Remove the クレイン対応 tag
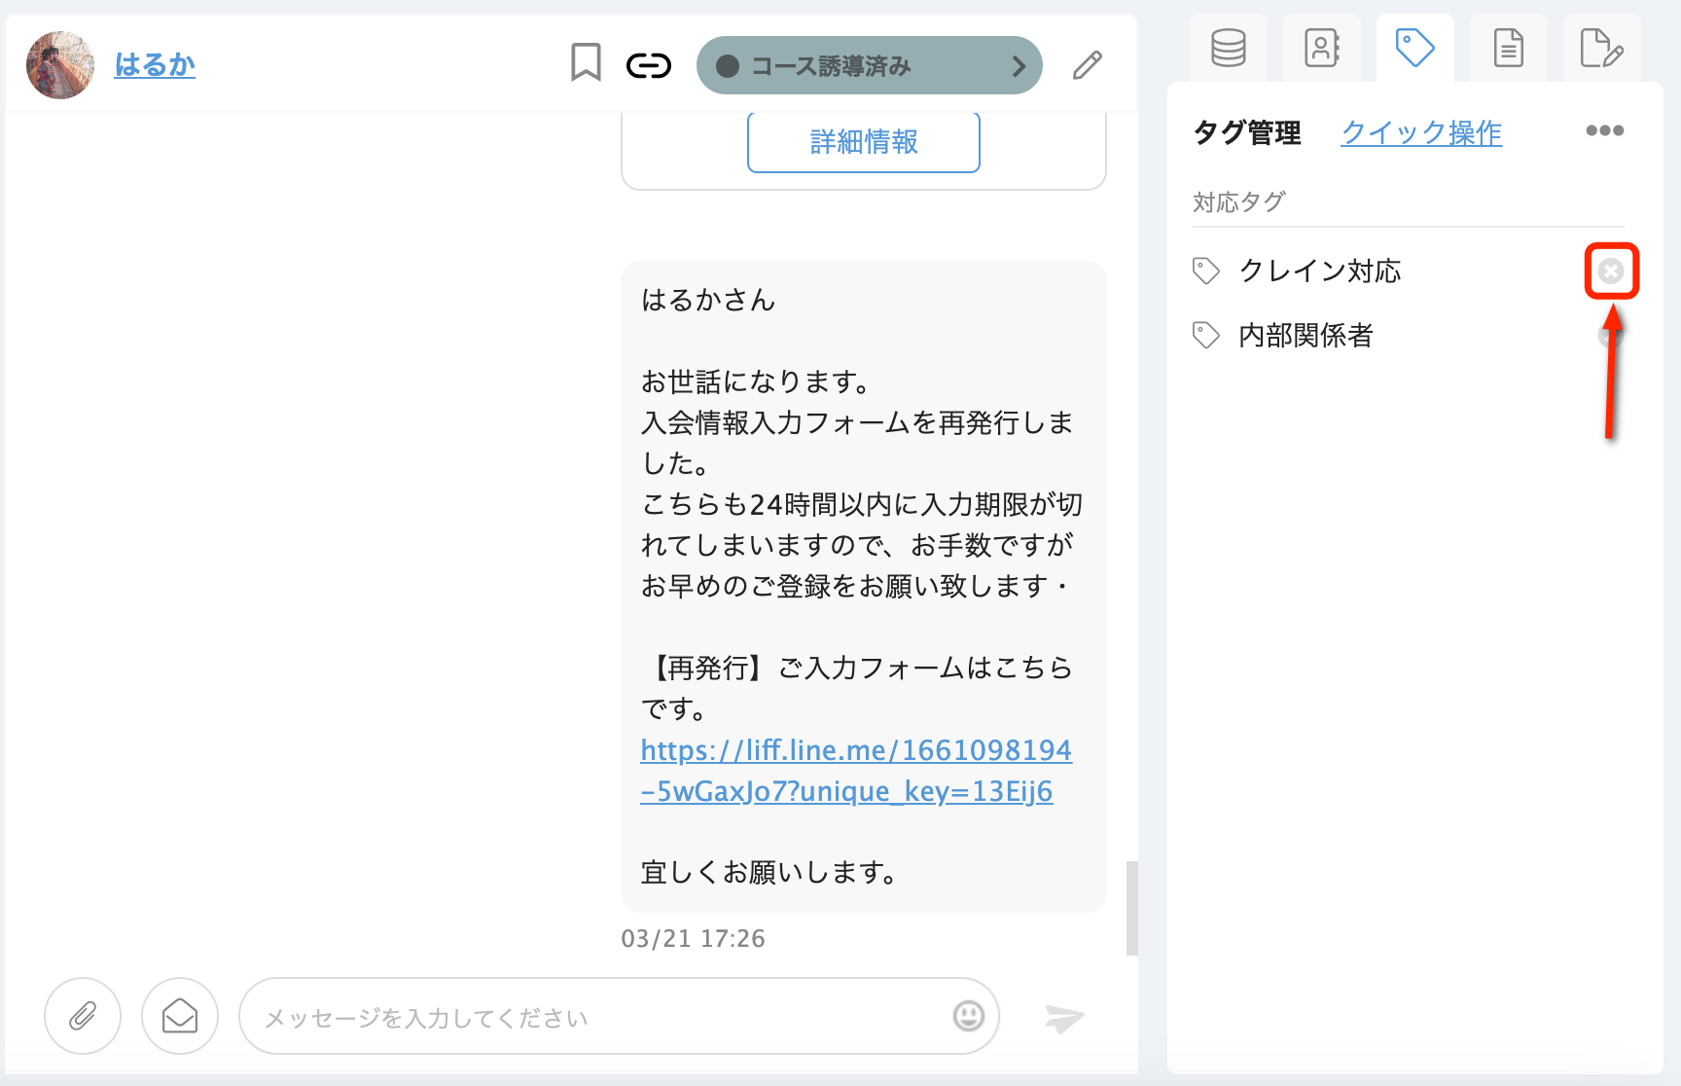The image size is (1681, 1086). coord(1611,271)
